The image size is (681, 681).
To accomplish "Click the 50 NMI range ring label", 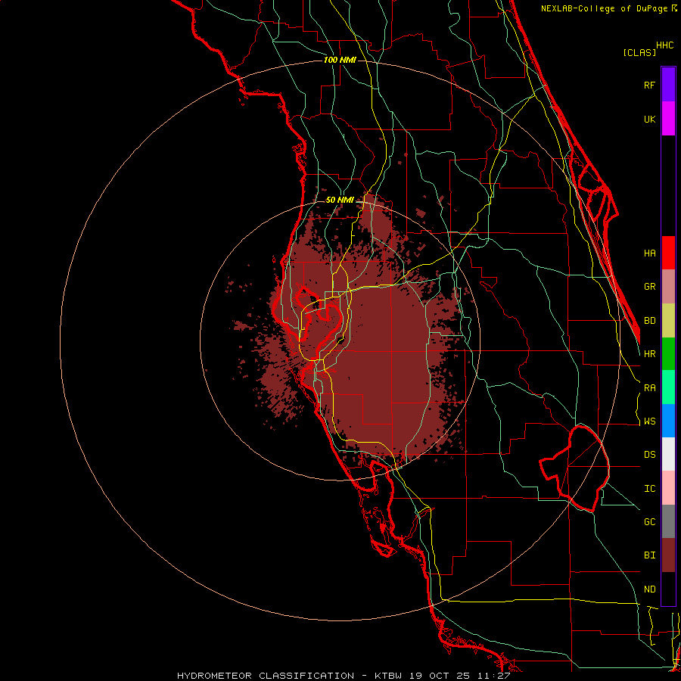I will (x=340, y=200).
